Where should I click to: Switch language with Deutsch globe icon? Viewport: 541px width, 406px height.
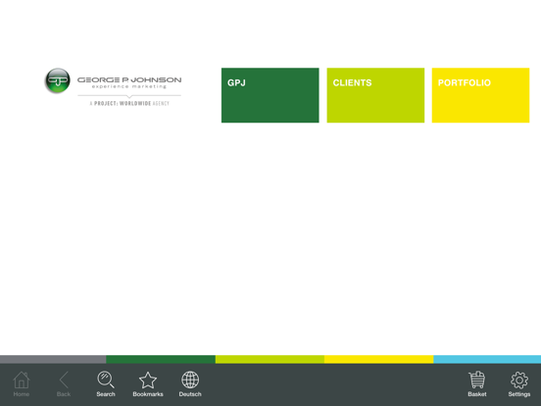pyautogui.click(x=190, y=383)
